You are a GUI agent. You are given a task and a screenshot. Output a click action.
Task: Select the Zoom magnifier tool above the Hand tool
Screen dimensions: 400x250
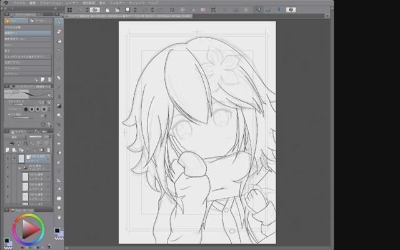point(59,208)
